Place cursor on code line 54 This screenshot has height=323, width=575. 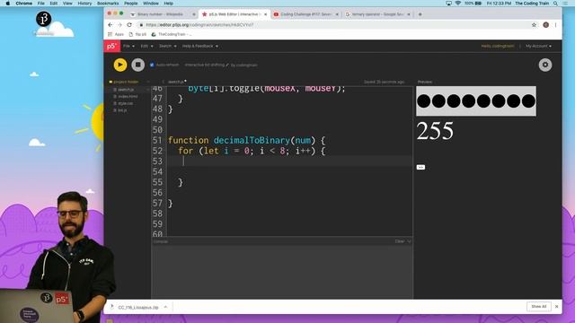[289, 171]
